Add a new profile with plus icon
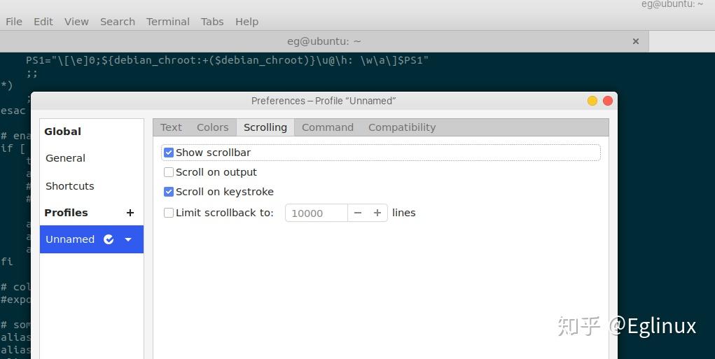The image size is (715, 359). point(130,213)
